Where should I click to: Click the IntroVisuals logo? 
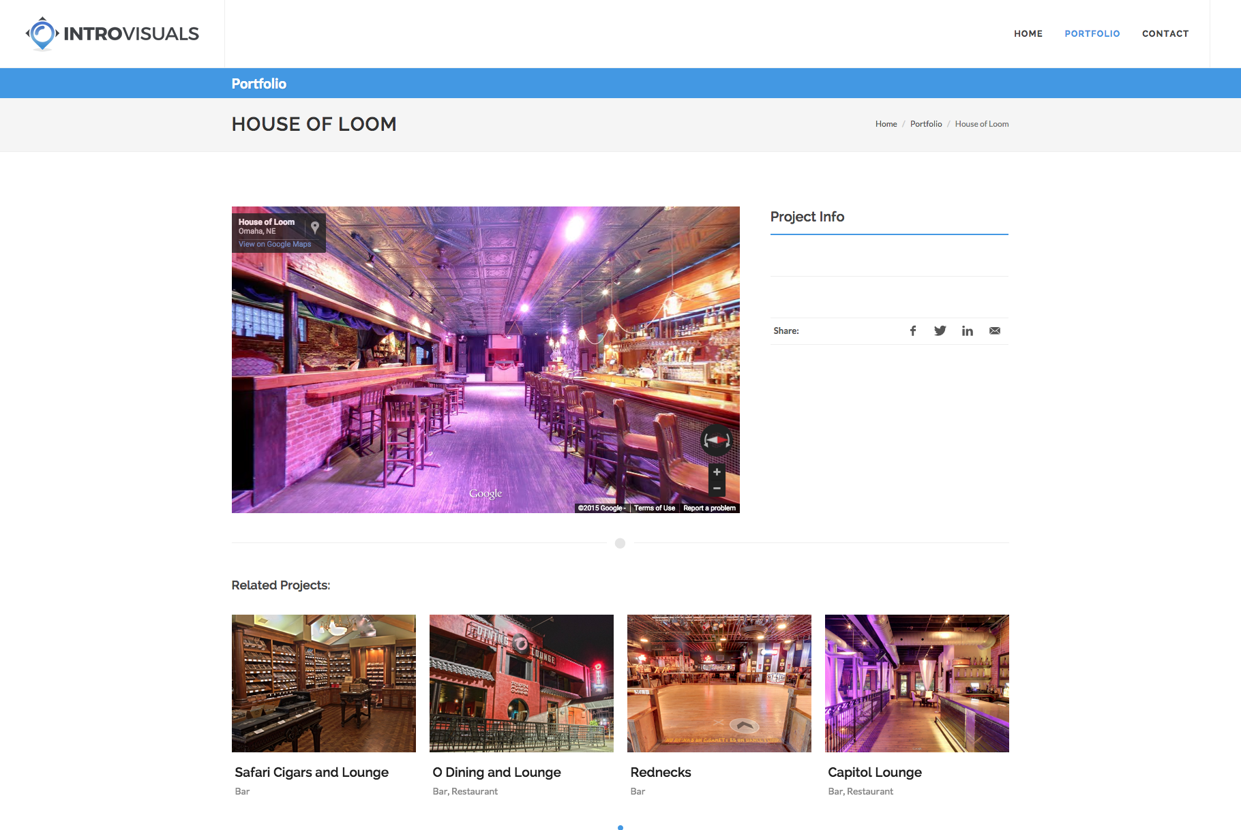[x=113, y=33]
